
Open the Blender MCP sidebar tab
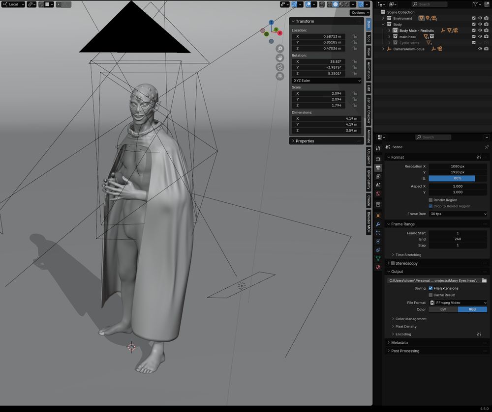pos(369,222)
